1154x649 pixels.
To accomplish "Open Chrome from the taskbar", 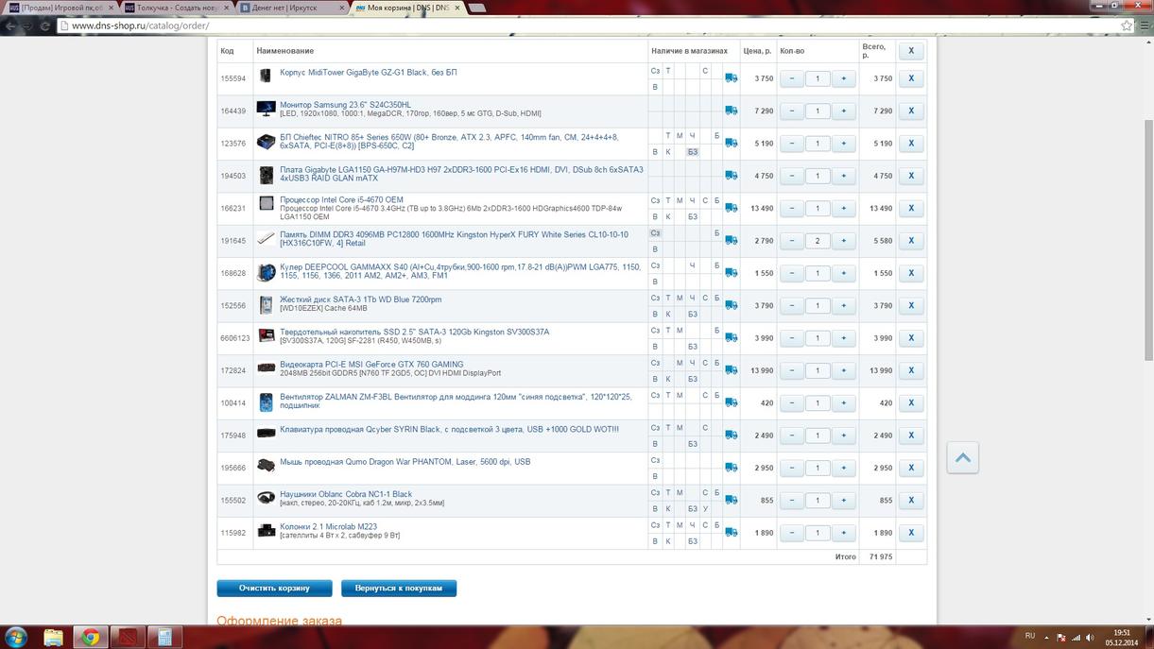I will [x=91, y=637].
